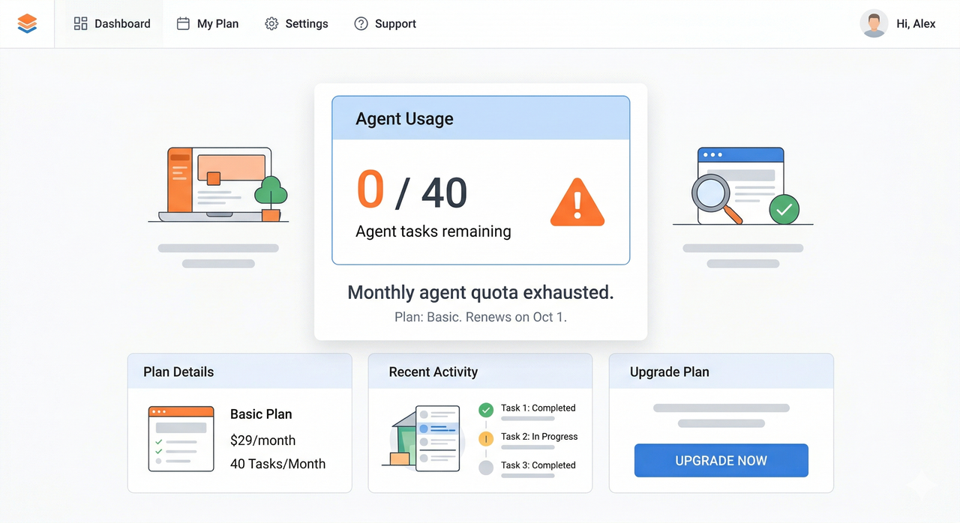Click "Monthly agent quota exhausted." message
This screenshot has height=523, width=960.
pyautogui.click(x=481, y=292)
